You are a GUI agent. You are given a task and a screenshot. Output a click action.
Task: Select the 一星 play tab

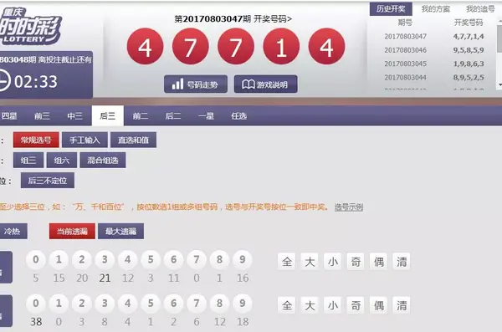click(206, 115)
